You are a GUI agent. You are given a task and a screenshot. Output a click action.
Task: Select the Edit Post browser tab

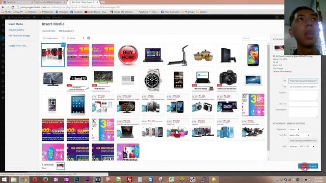pos(83,2)
